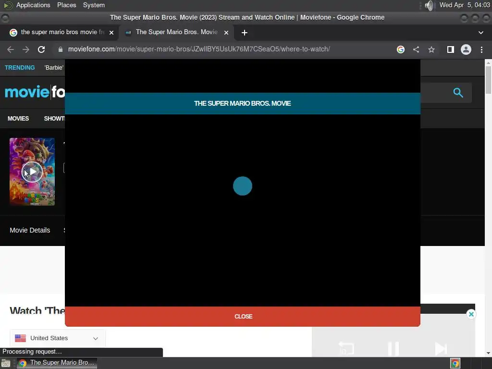Go back to the previous page
Image resolution: width=492 pixels, height=369 pixels.
[x=11, y=49]
